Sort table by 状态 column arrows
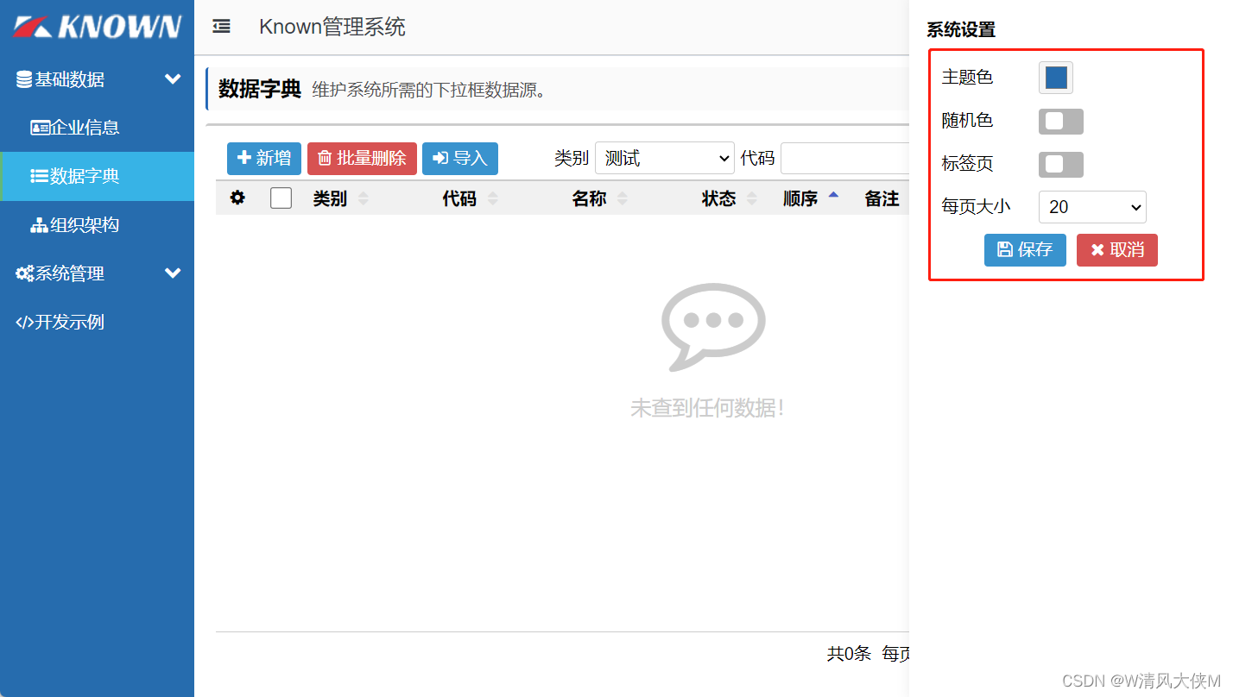This screenshot has height=697, width=1233. pos(752,199)
